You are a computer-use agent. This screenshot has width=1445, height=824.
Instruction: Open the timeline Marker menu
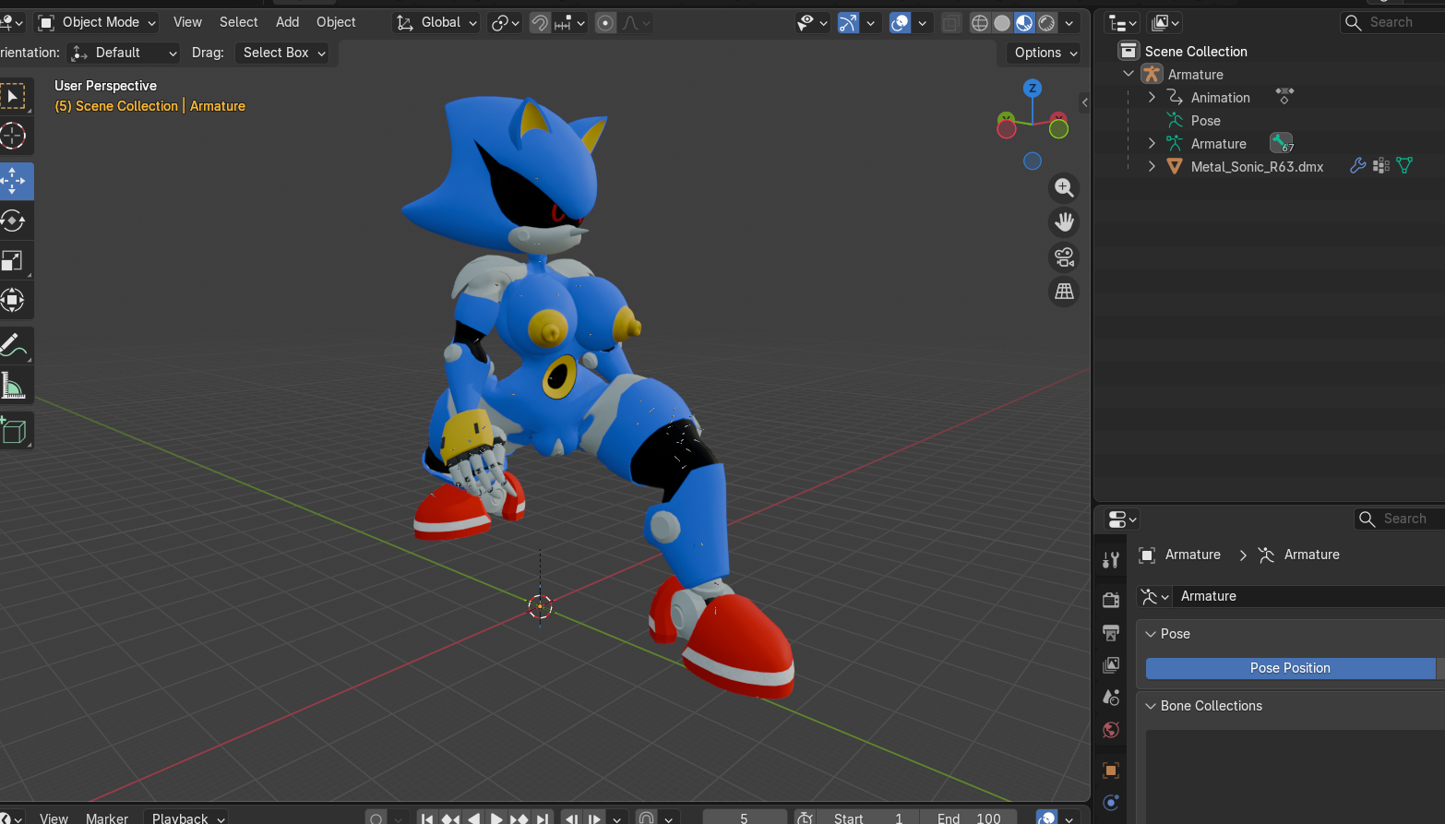[x=107, y=818]
